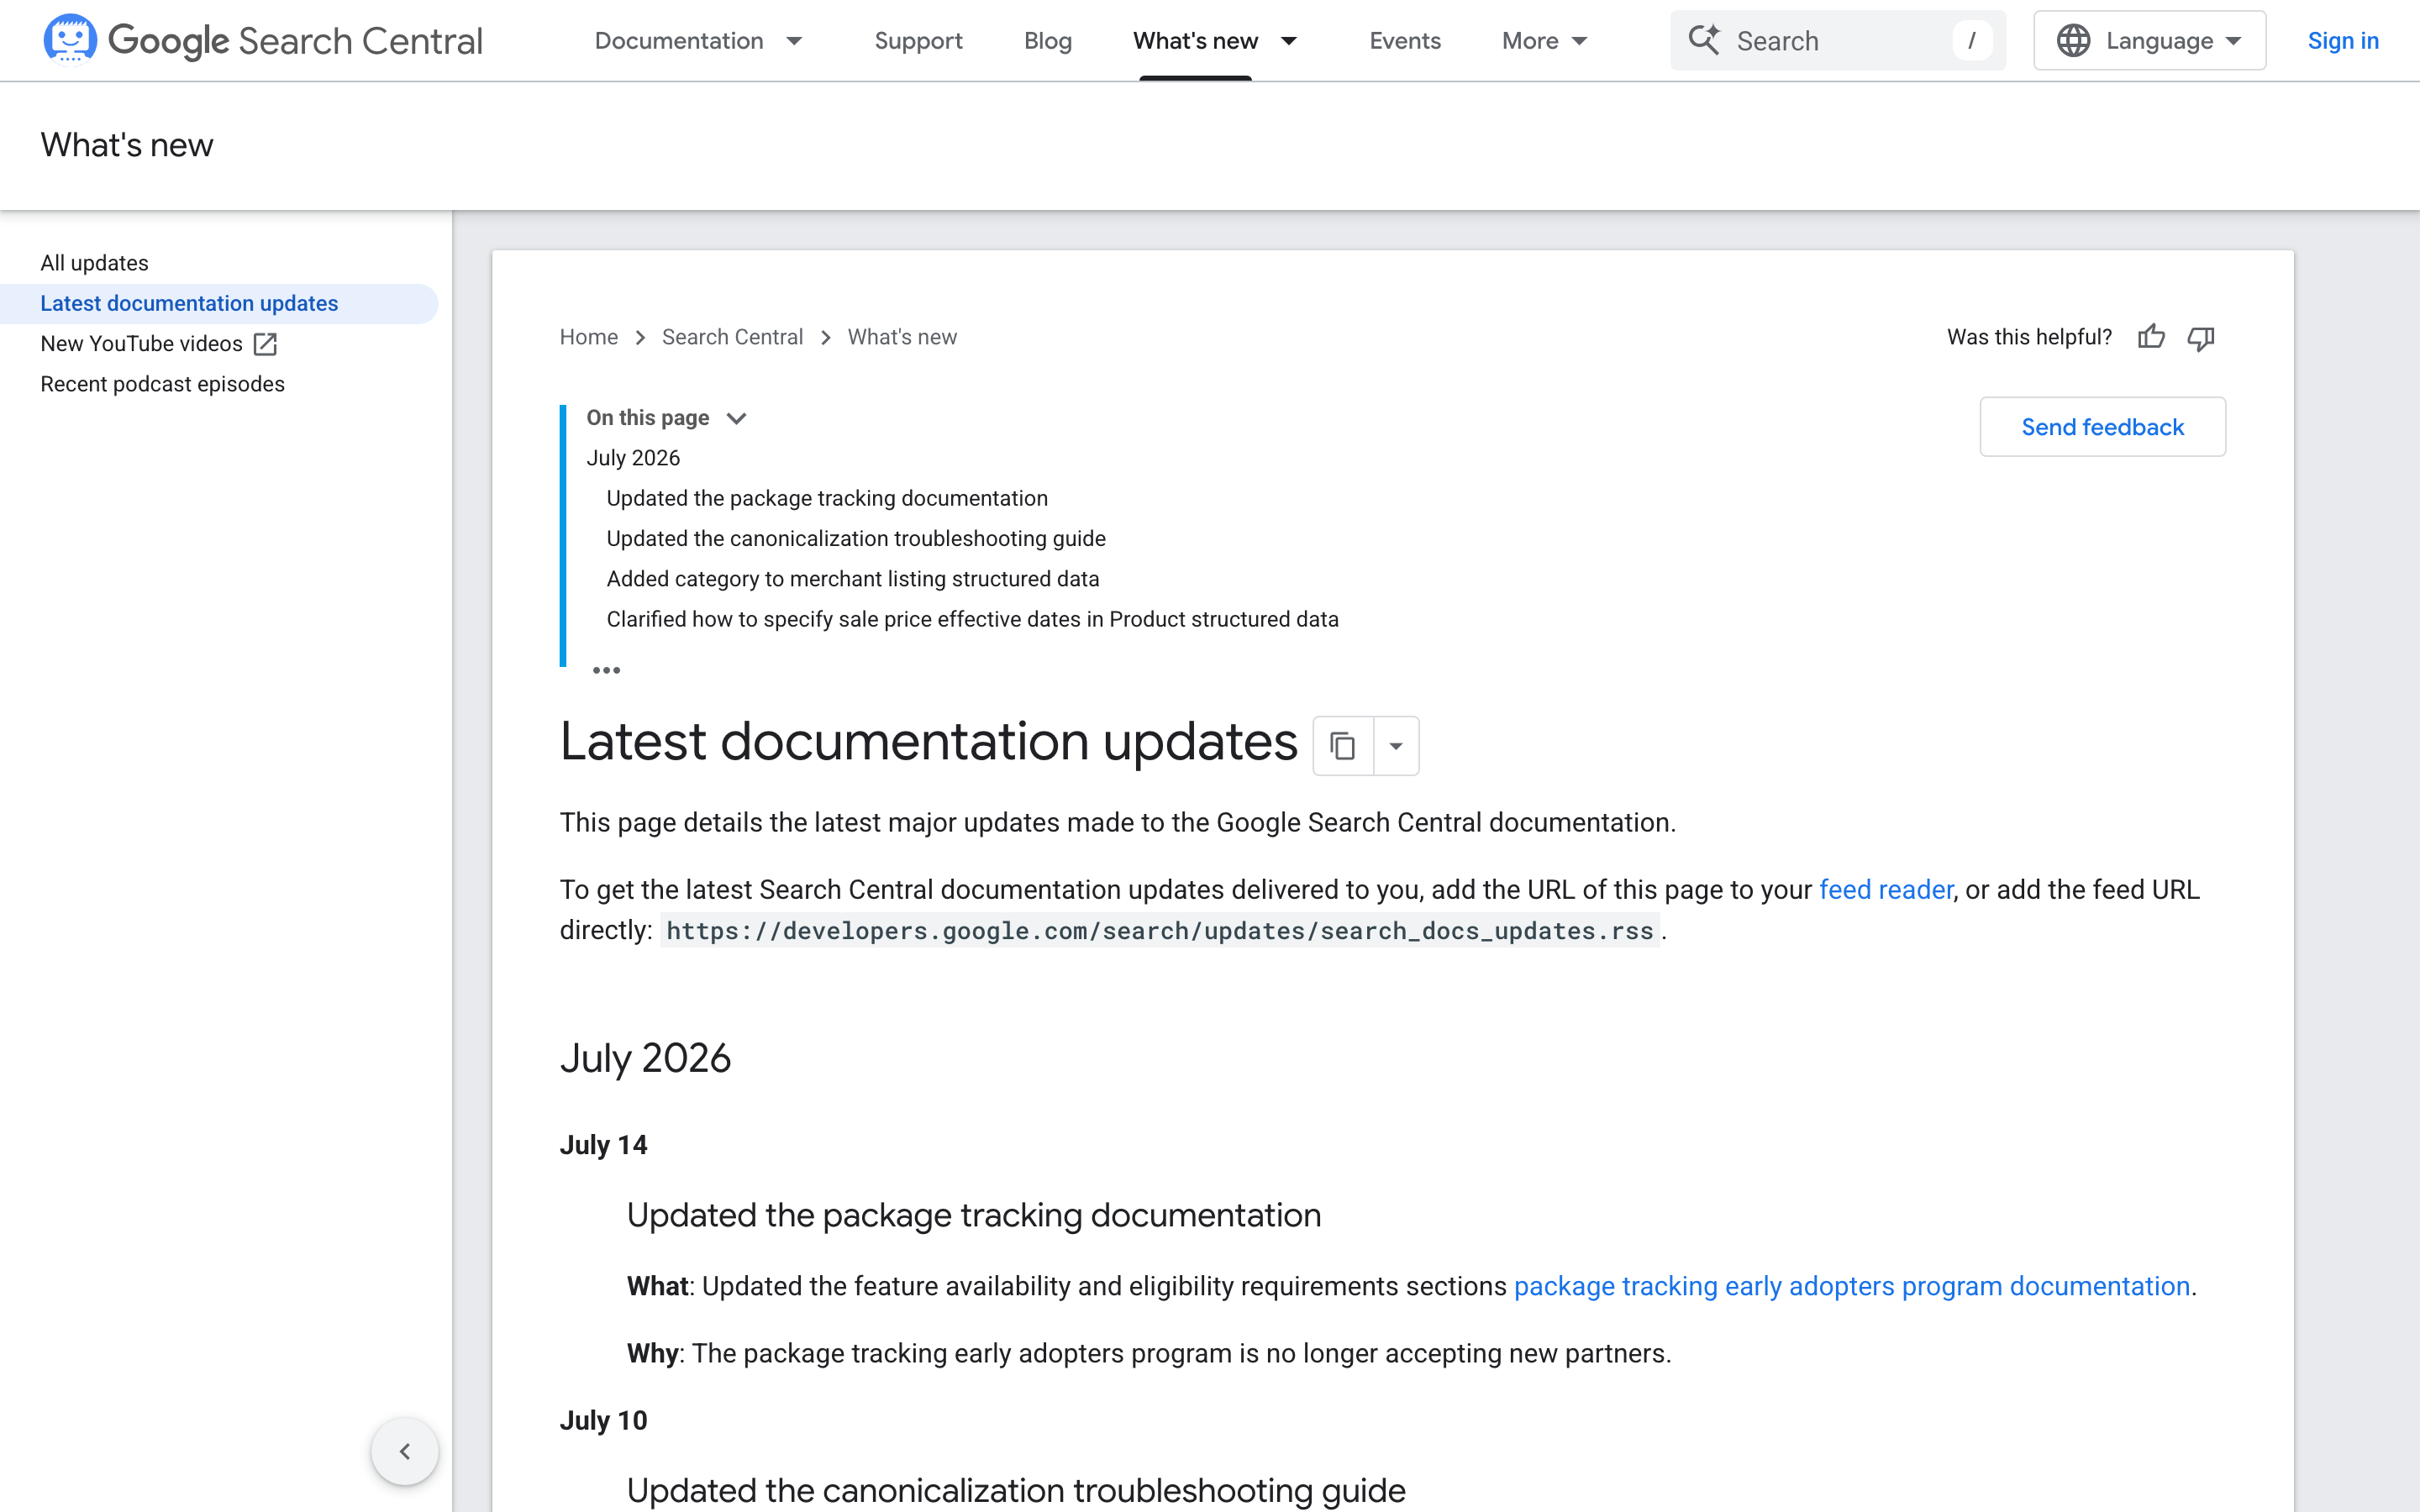Open the More menu dropdown
2420x1512 pixels.
[1545, 41]
